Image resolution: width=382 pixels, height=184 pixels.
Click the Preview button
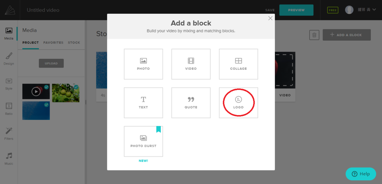296,10
